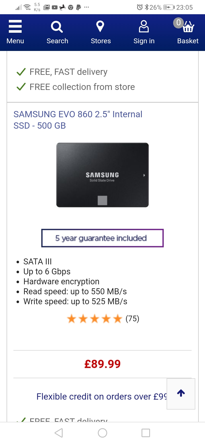Open the Stores location pin
This screenshot has height=444, width=205.
[x=100, y=27]
